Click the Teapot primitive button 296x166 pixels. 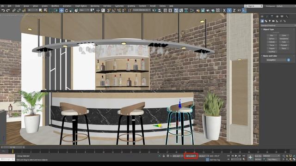271,48
